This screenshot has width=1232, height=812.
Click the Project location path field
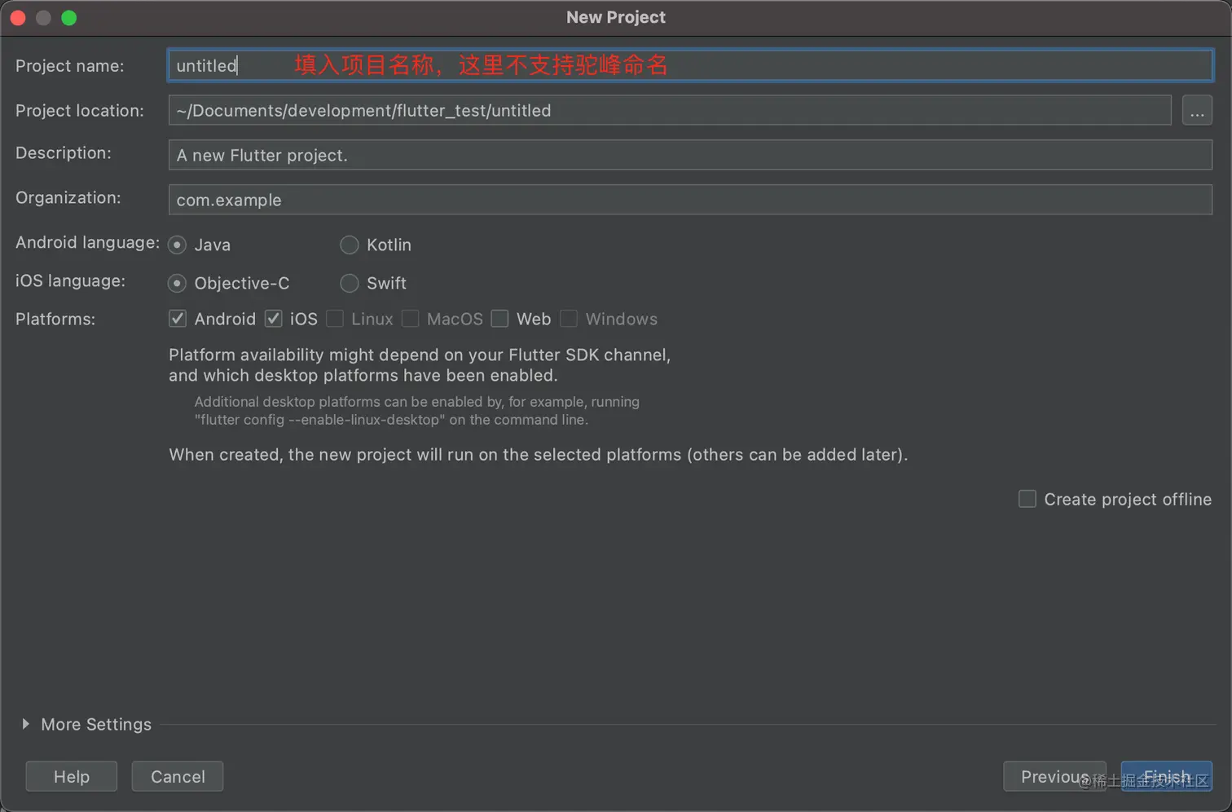point(670,110)
